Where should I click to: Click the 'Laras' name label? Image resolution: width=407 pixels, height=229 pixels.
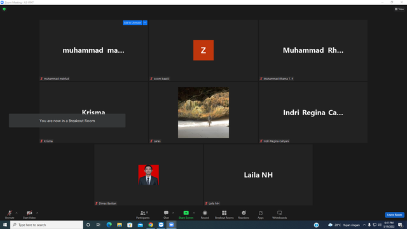[157, 141]
